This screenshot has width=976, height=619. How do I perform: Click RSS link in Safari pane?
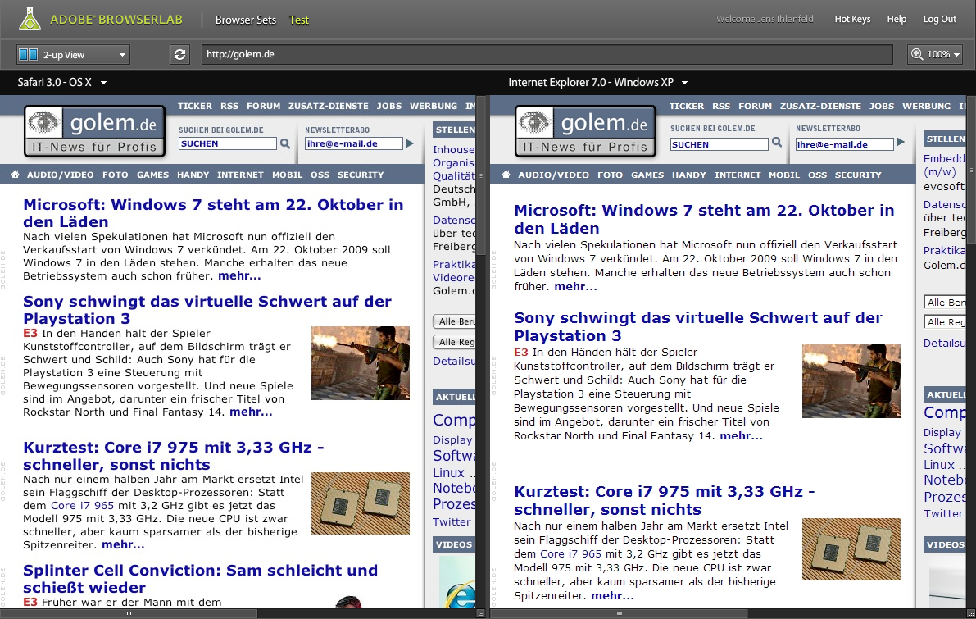[229, 106]
